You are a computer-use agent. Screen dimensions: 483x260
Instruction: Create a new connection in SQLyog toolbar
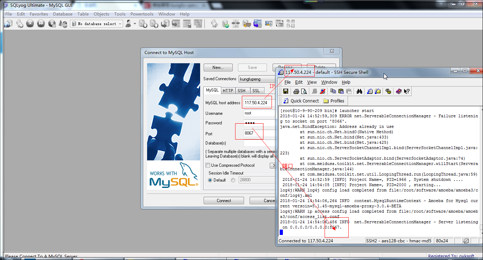pyautogui.click(x=8, y=24)
